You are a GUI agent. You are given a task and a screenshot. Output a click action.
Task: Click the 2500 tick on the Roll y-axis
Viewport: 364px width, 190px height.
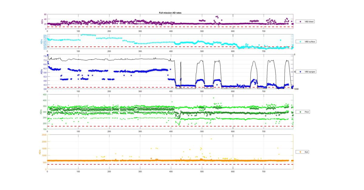pyautogui.click(x=44, y=135)
